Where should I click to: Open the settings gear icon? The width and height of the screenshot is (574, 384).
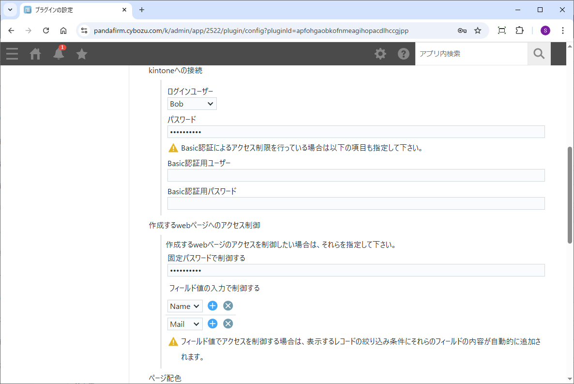point(380,54)
